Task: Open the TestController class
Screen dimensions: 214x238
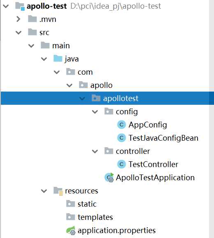Action: coord(153,165)
